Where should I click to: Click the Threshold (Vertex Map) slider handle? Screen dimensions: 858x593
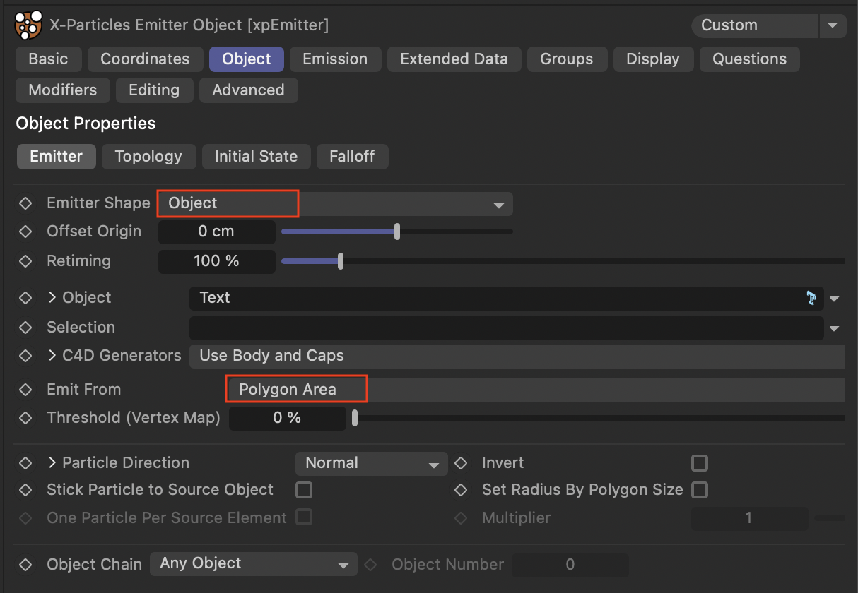click(x=355, y=418)
